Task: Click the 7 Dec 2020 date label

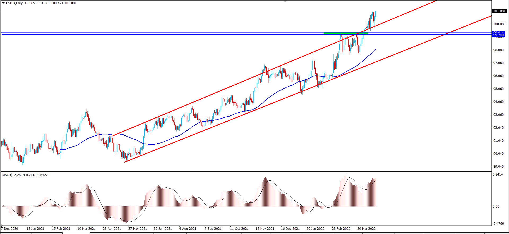Action: (10, 229)
